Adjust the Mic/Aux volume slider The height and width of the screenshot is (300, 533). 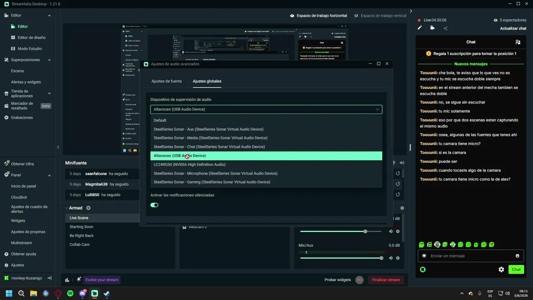[341, 258]
